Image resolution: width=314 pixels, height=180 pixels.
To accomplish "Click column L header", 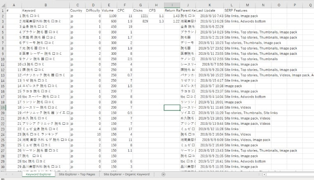I will pyautogui.click(x=232, y=5).
